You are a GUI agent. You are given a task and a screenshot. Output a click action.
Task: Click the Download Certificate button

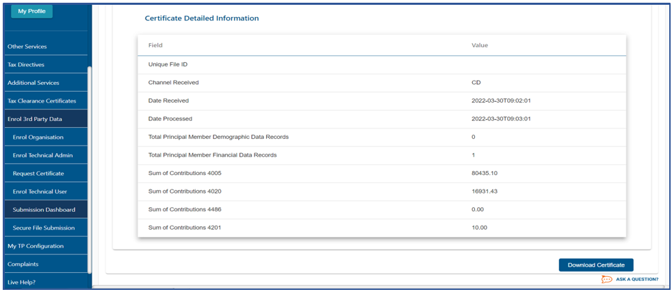tap(596, 265)
